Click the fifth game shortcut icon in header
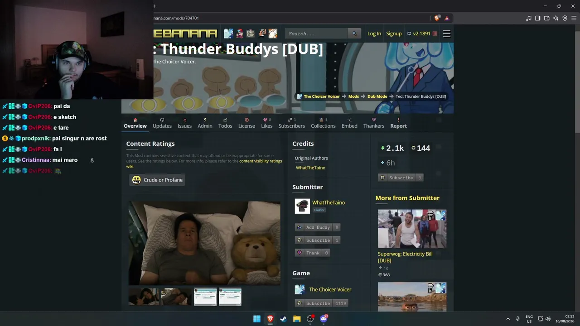Screen dimensions: 580x326 pos(273,33)
